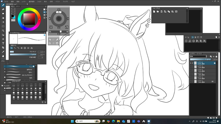Click flip view icon in navigator
This screenshot has height=124, width=221.
click(x=67, y=27)
